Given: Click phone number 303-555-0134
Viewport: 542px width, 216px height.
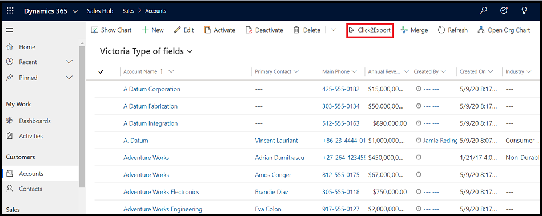Looking at the screenshot, I should [x=341, y=106].
